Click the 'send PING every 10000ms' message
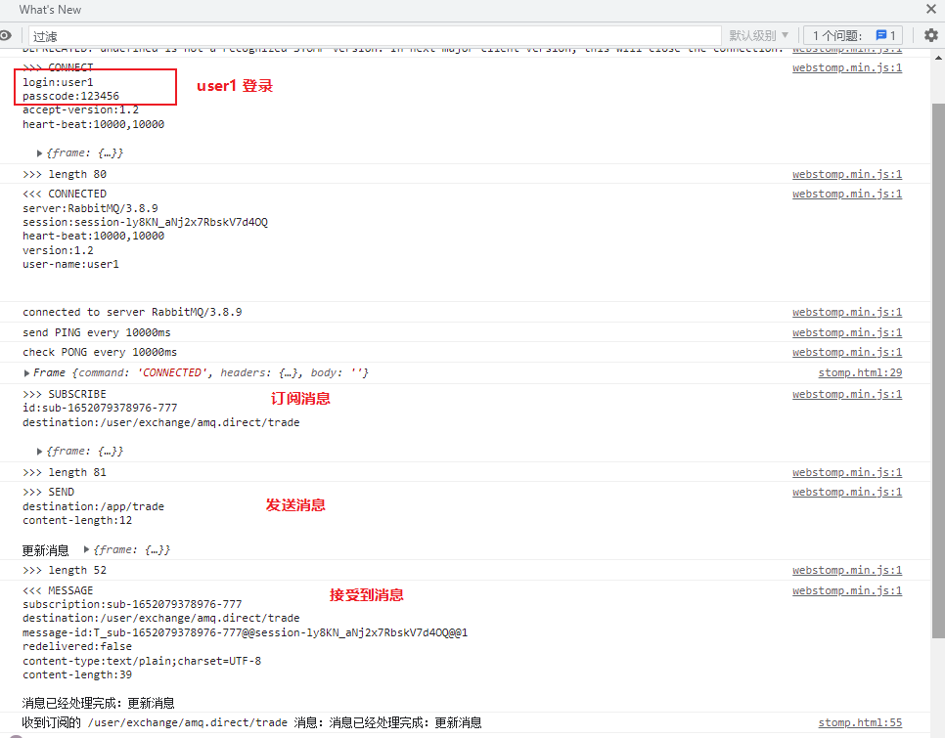Screen dimensions: 945x738 97,332
